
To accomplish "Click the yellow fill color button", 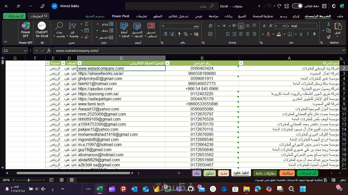I will (x=279, y=34).
